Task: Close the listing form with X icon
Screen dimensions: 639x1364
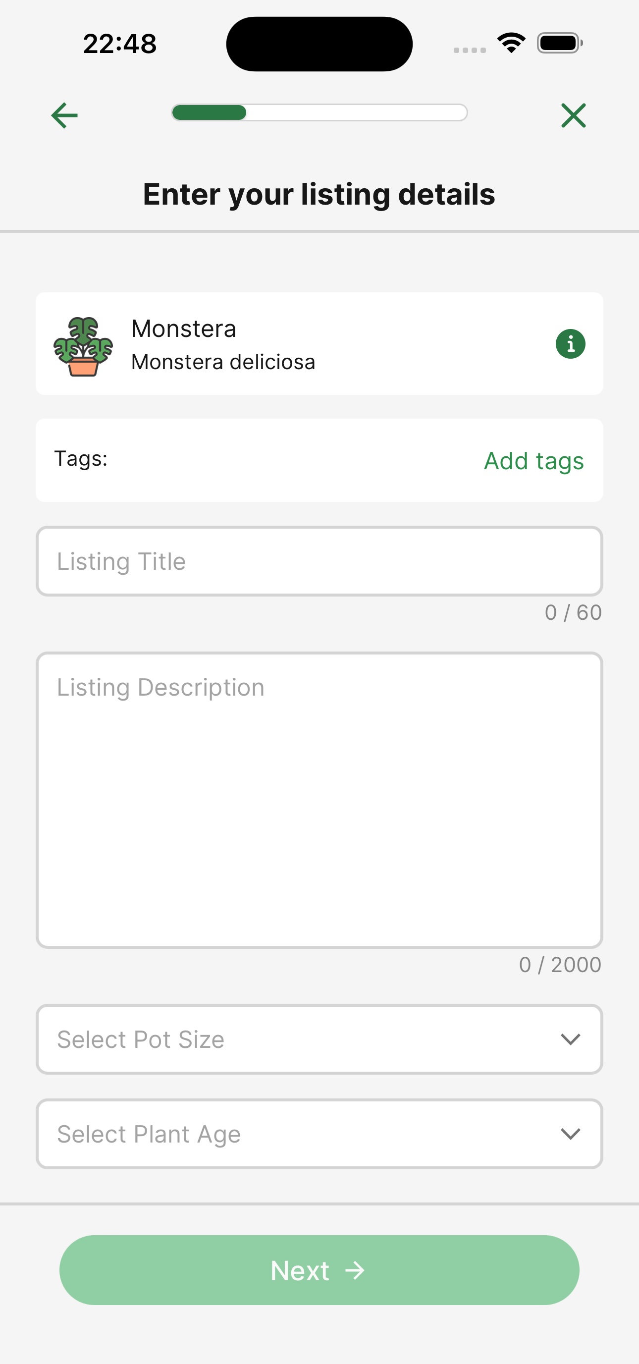Action: coord(573,115)
